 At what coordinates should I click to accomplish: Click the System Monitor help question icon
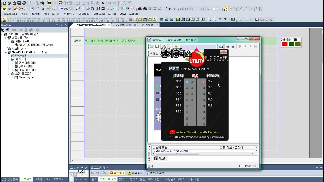[x=176, y=47]
